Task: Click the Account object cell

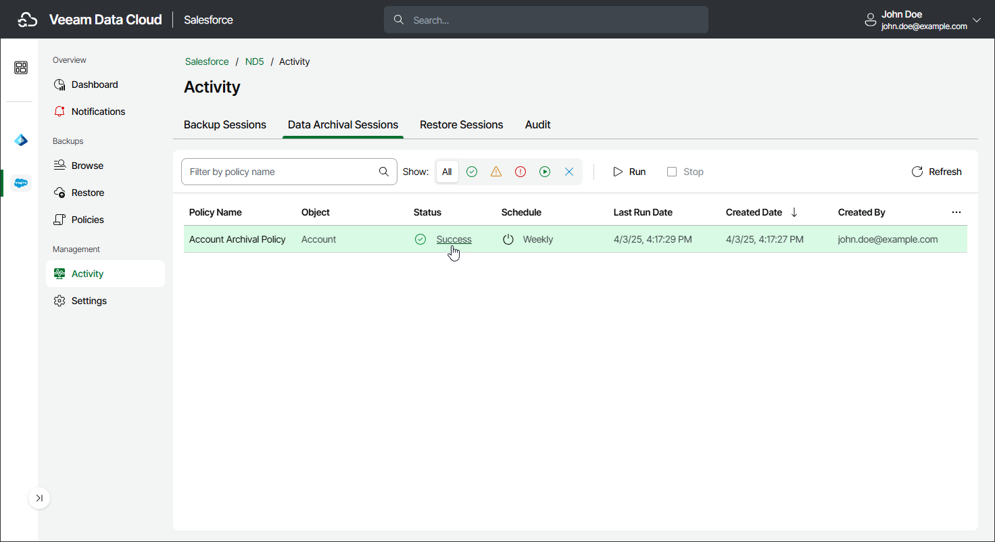Action: [319, 239]
